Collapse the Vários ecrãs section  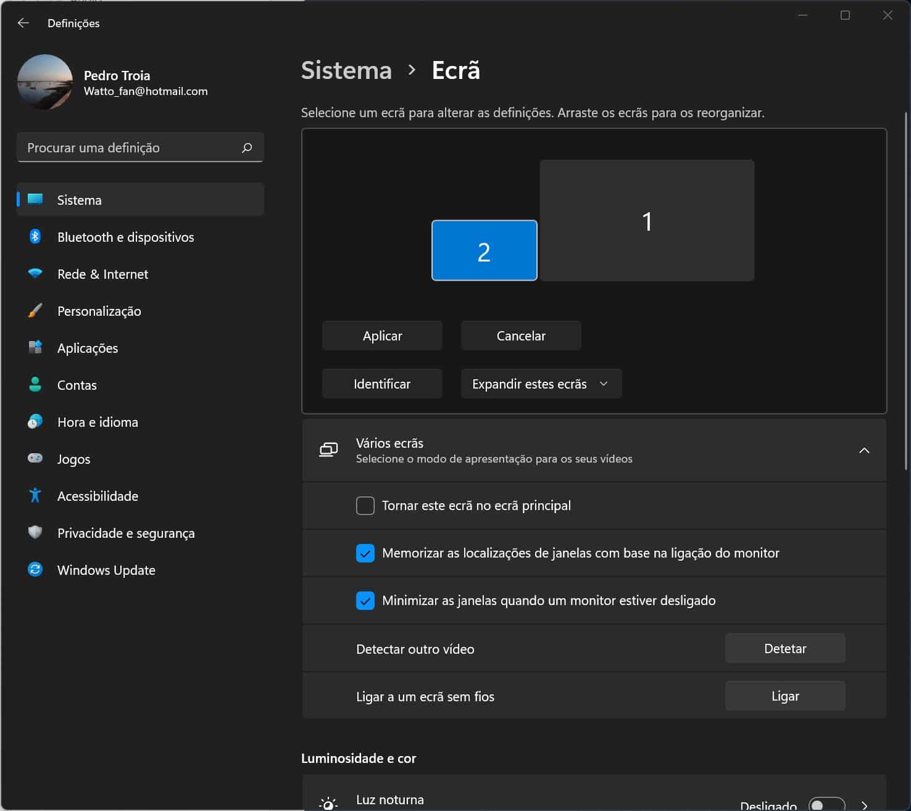point(864,450)
